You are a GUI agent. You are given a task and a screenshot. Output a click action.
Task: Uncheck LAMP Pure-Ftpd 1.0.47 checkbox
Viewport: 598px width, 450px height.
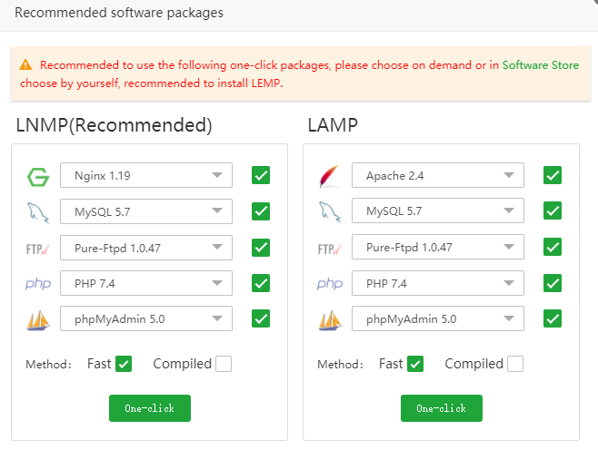(552, 247)
